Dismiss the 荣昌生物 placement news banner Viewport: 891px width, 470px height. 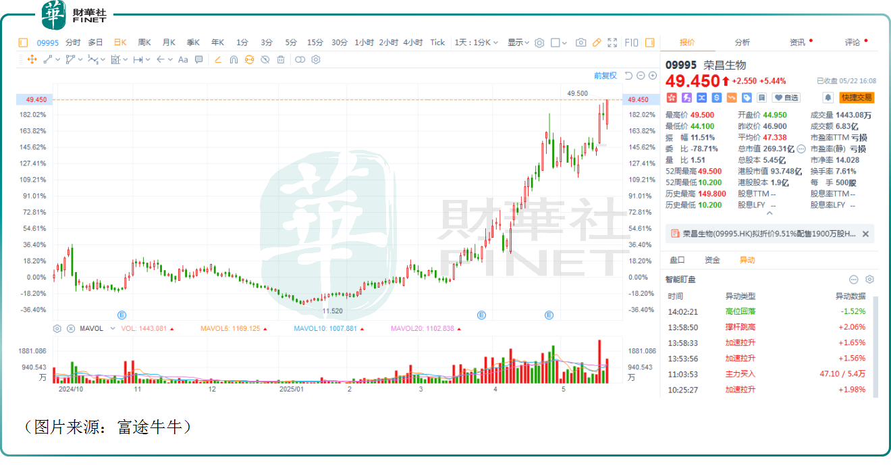pyautogui.click(x=865, y=234)
